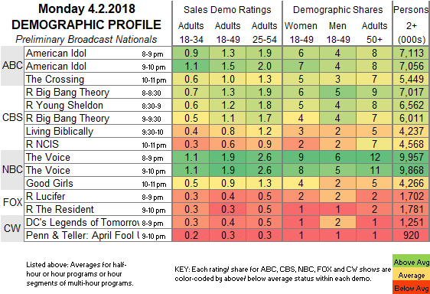Click the Women 18-49 column header
Image resolution: width=430 pixels, height=294 pixels.
pos(301,32)
